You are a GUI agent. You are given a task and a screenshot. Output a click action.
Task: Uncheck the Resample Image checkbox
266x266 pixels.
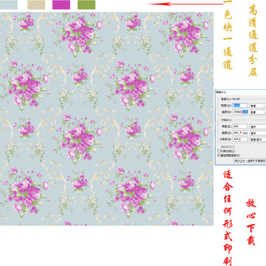(x=219, y=155)
